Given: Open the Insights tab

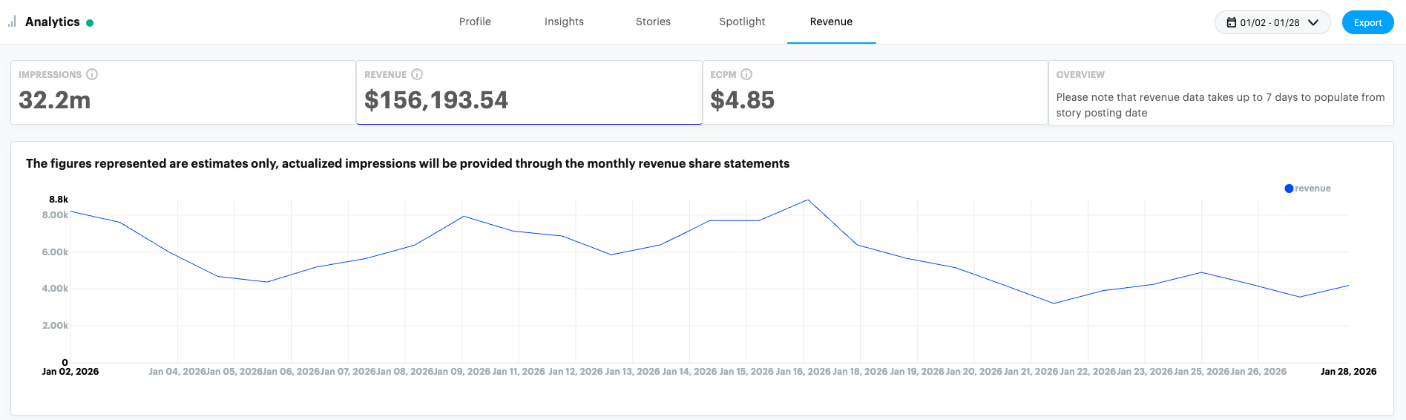Looking at the screenshot, I should (x=564, y=22).
